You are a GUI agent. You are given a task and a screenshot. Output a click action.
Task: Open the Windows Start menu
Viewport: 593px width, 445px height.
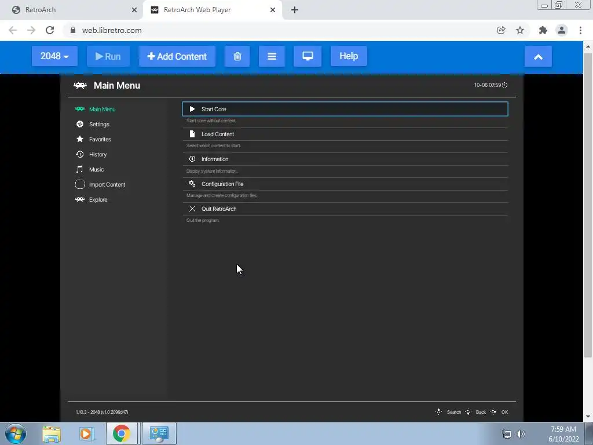[x=16, y=433]
